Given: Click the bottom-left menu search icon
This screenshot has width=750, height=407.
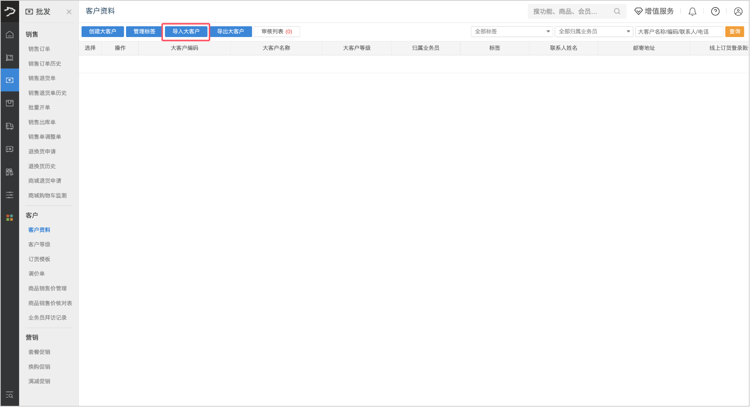Looking at the screenshot, I should tap(10, 395).
